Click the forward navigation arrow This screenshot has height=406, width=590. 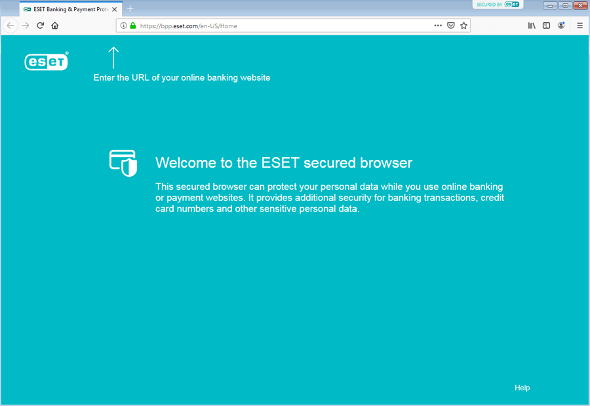pyautogui.click(x=26, y=26)
